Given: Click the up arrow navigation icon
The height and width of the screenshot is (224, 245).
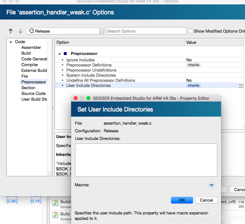Looking at the screenshot, I should [11, 31].
